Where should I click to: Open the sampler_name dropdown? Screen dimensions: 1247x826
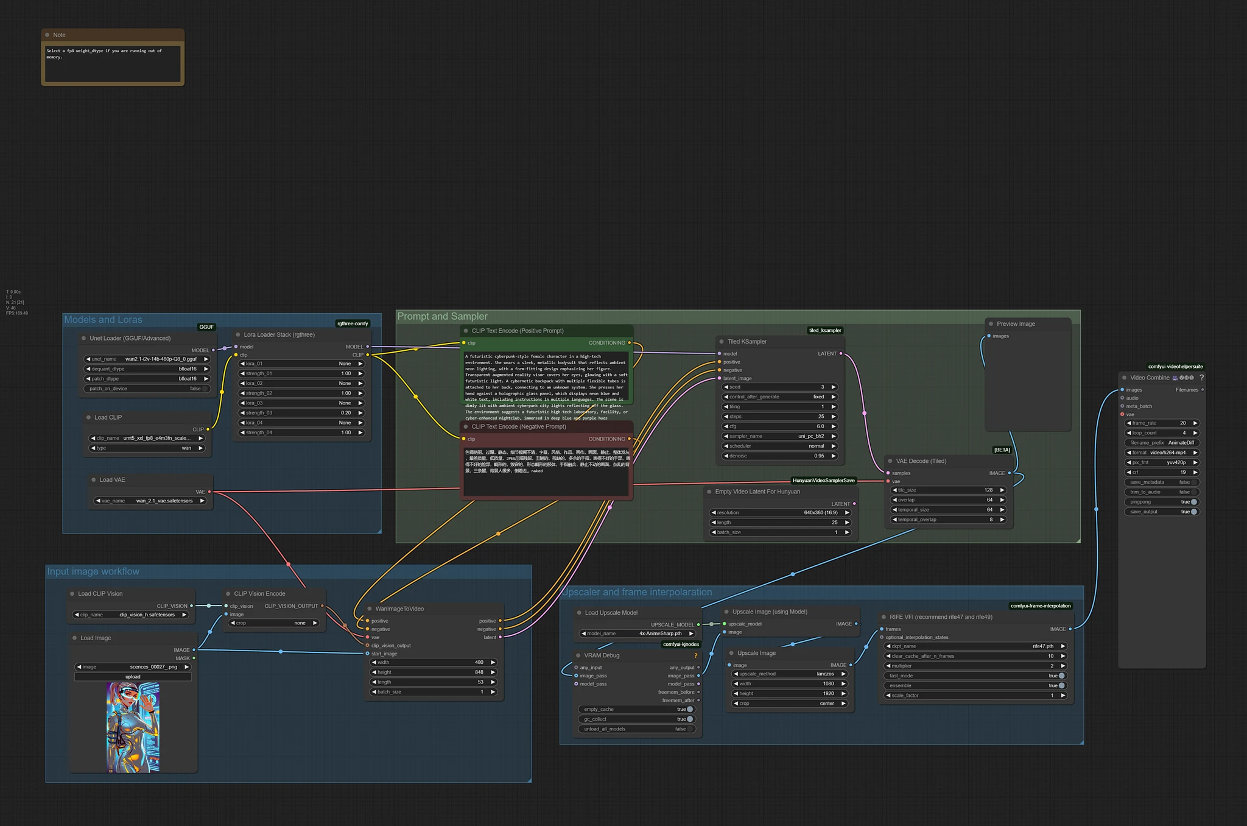pos(780,436)
